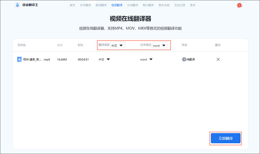Image resolution: width=260 pixels, height=154 pixels.
Task: Click the 时长 column header
Action: 80,45
